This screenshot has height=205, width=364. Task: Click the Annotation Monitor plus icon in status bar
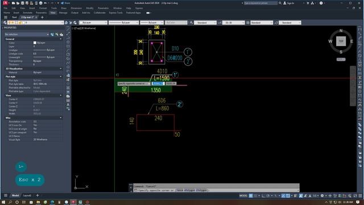(x=330, y=196)
